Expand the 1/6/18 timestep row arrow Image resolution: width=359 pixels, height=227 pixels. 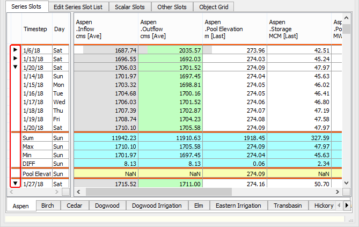click(15, 50)
